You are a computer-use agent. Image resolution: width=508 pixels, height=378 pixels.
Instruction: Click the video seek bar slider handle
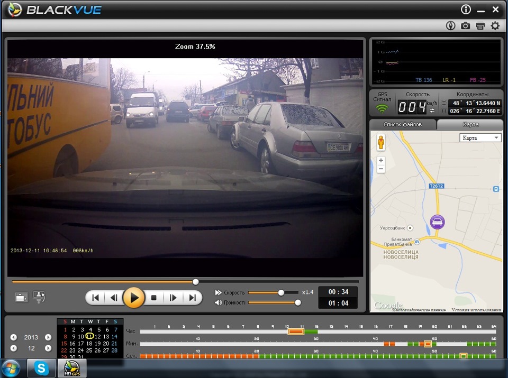(195, 282)
